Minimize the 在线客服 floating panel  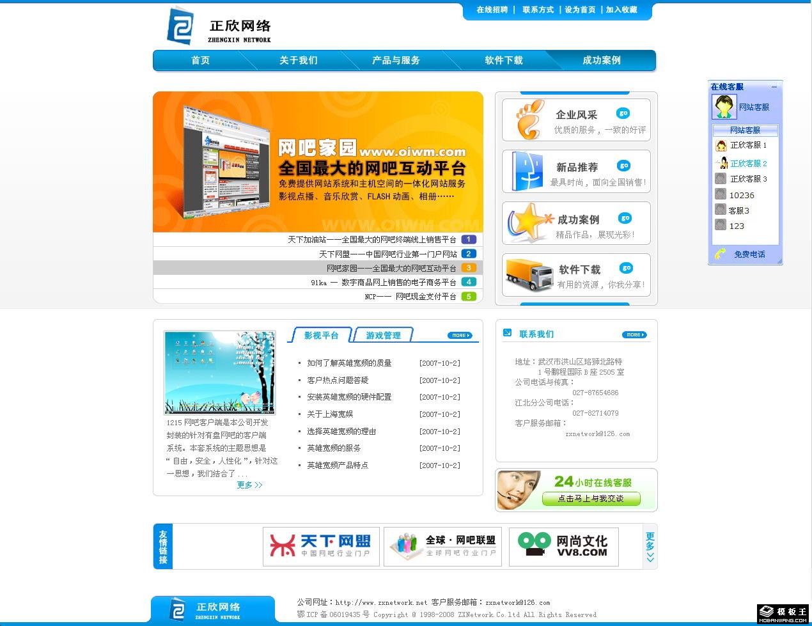click(x=774, y=87)
